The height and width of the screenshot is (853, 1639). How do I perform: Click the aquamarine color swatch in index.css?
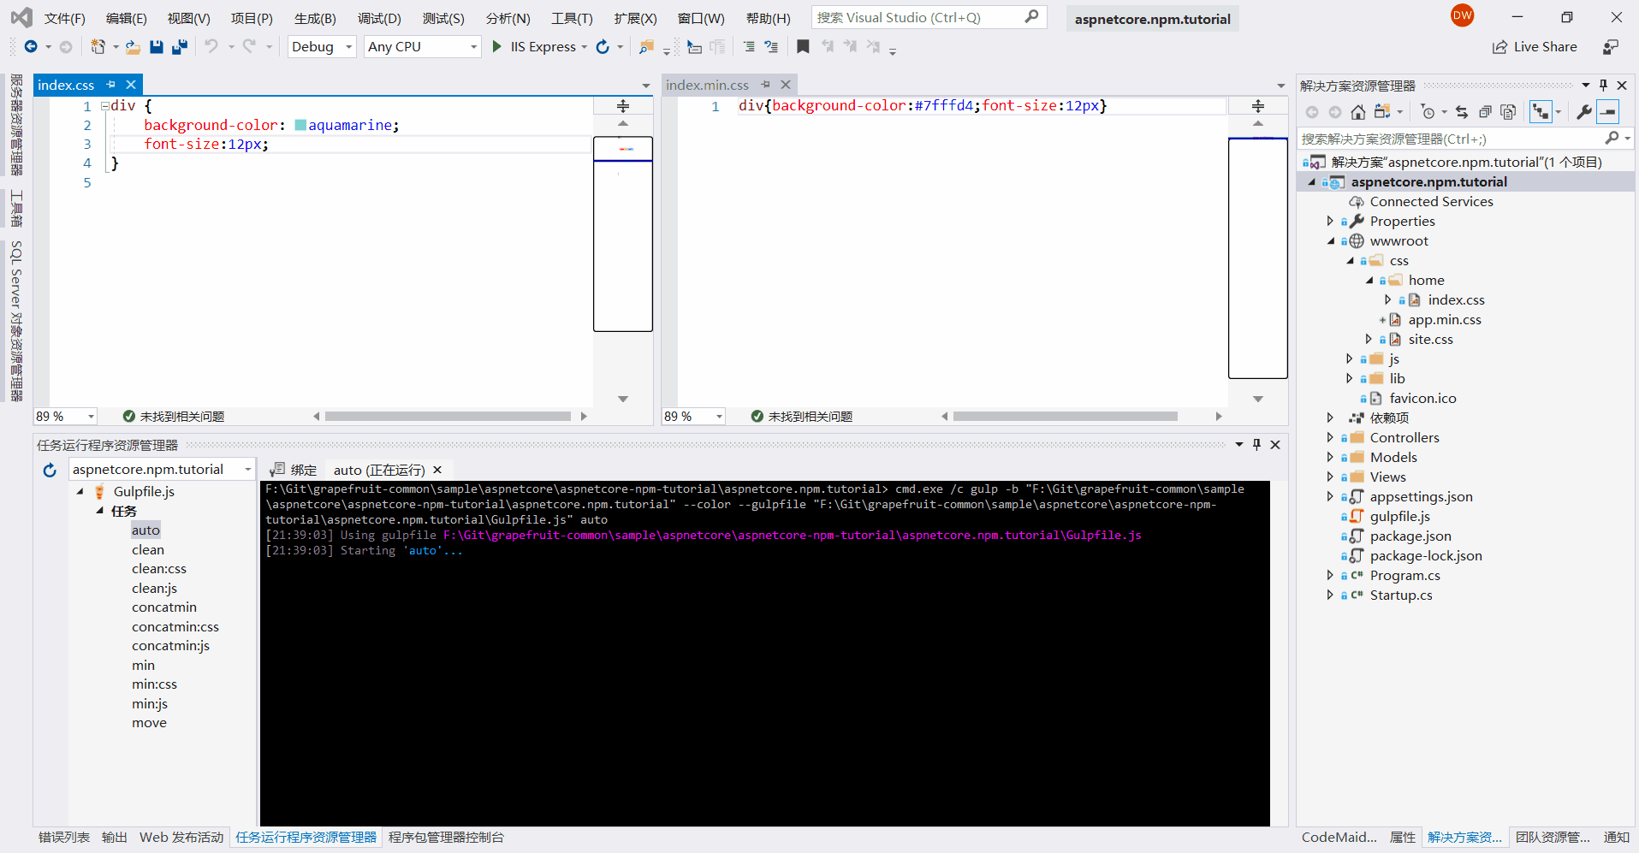(300, 126)
